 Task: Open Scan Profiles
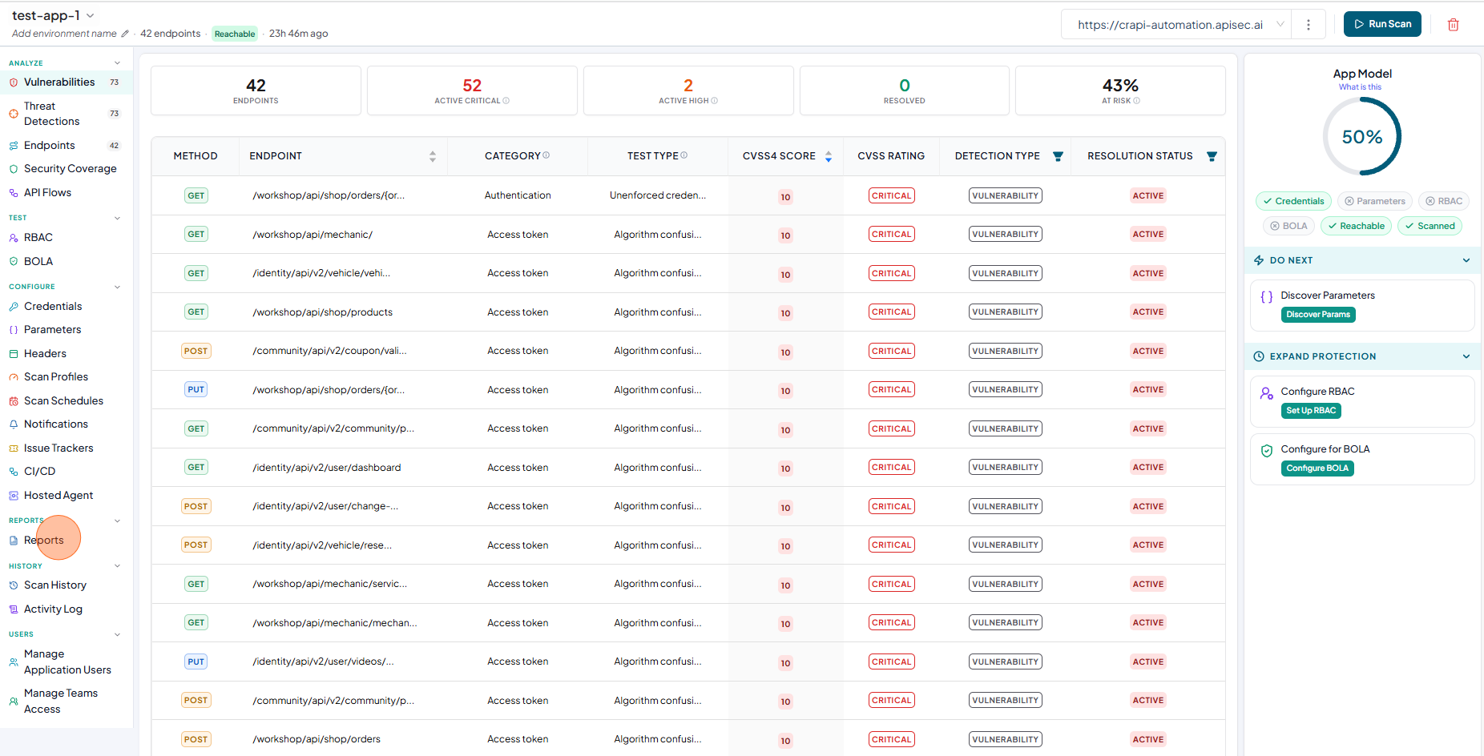66,376
